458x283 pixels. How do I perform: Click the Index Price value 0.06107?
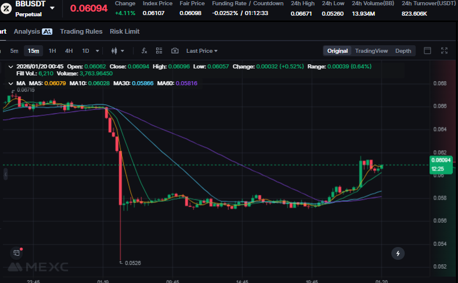[153, 13]
